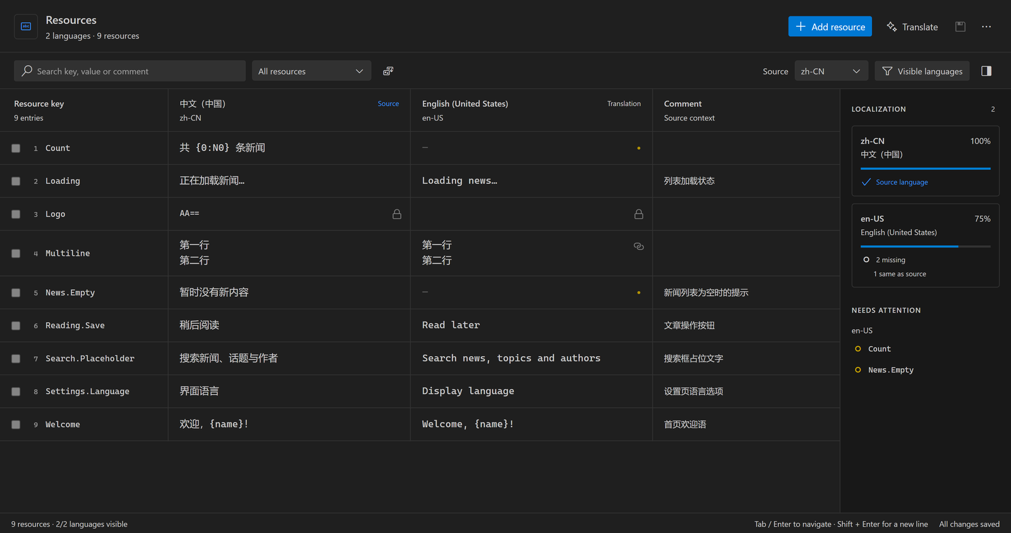Open Visible languages filter
1011x533 pixels.
pos(922,71)
